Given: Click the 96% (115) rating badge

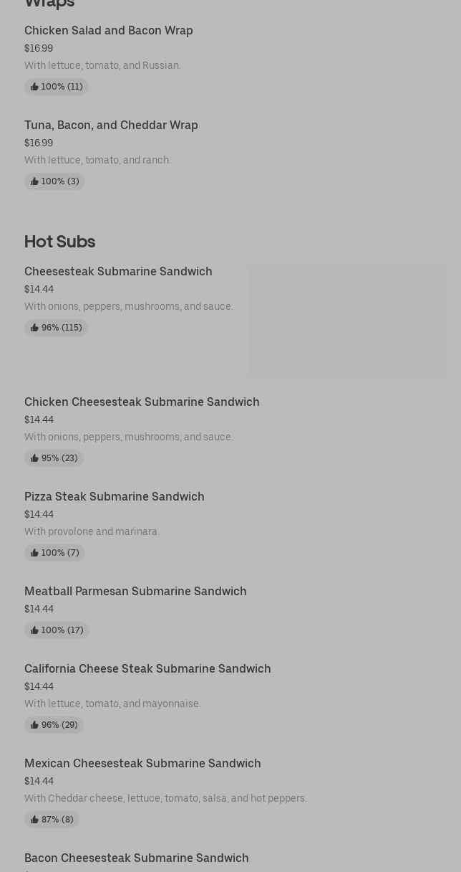Looking at the screenshot, I should (61, 328).
